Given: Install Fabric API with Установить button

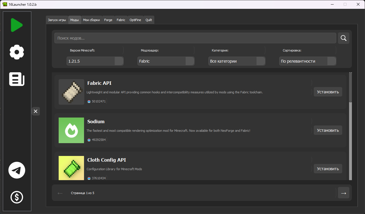Looking at the screenshot, I should point(328,92).
